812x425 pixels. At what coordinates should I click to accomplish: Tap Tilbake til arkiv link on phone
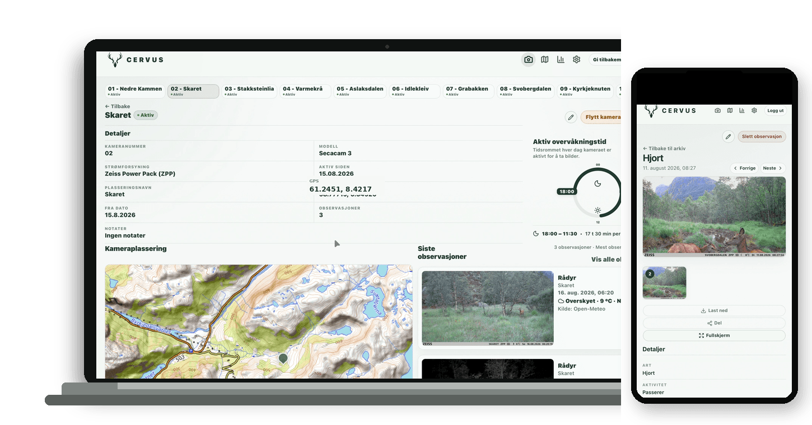tap(664, 149)
